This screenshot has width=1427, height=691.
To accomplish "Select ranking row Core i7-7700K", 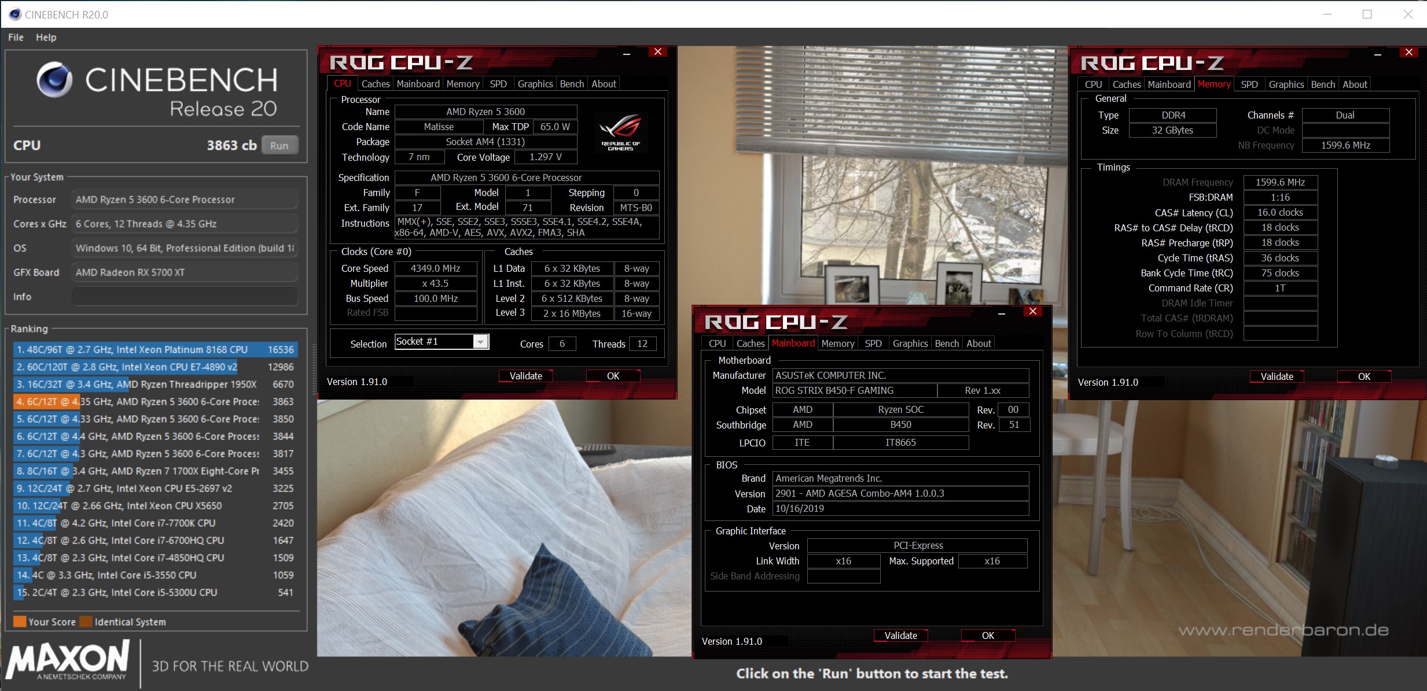I will [x=155, y=523].
